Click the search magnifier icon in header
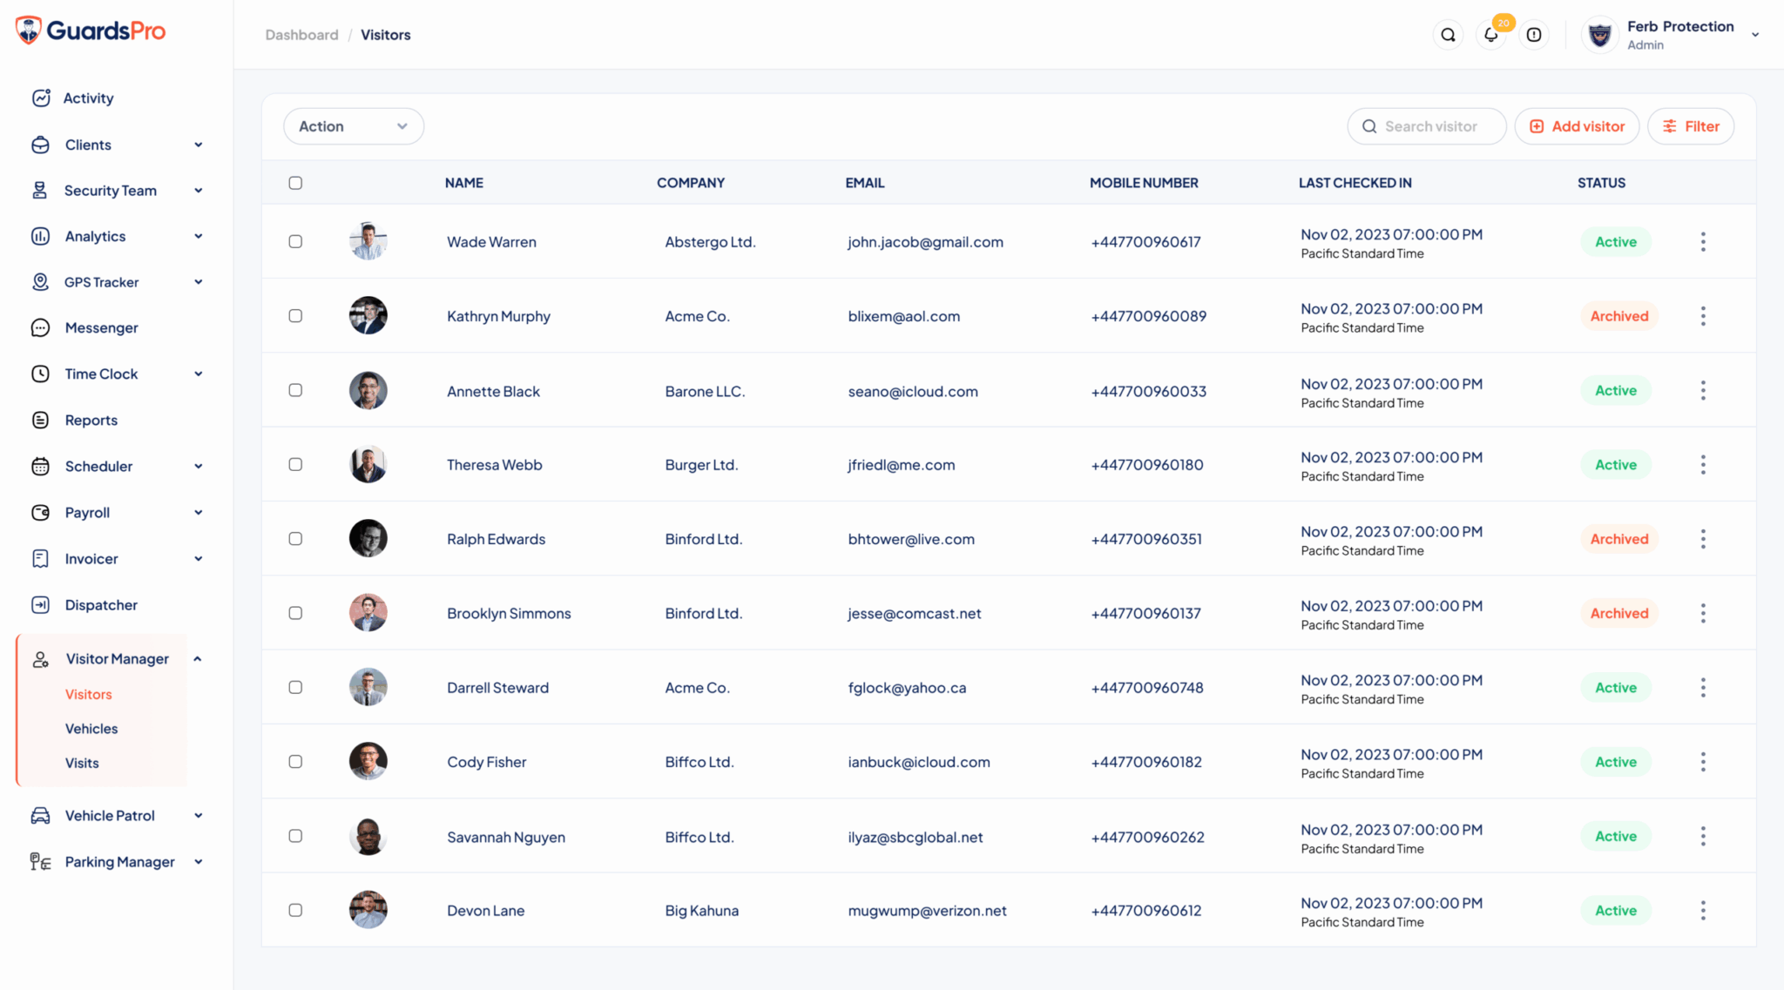This screenshot has width=1784, height=990. coord(1448,35)
